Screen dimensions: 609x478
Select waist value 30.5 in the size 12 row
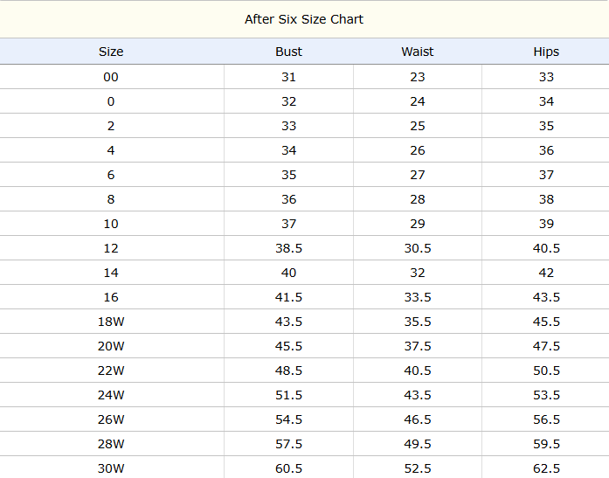click(418, 248)
